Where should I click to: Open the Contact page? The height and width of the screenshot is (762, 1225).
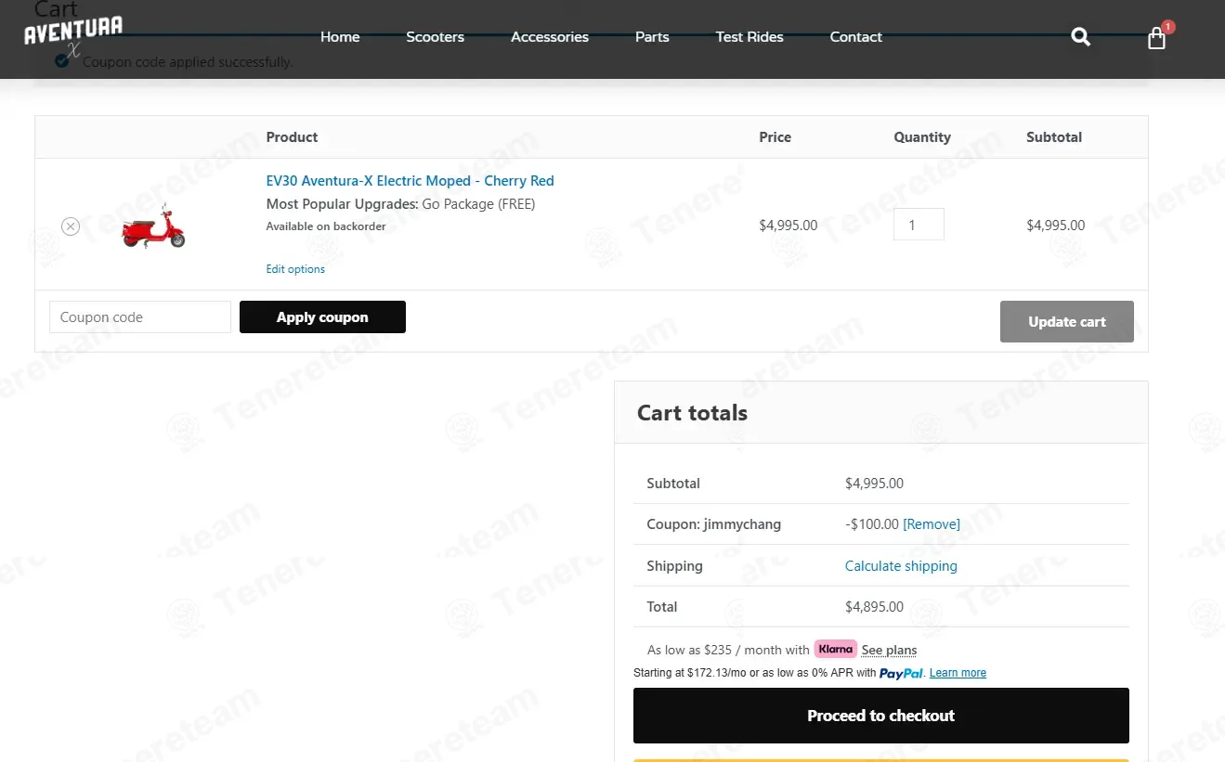point(855,37)
